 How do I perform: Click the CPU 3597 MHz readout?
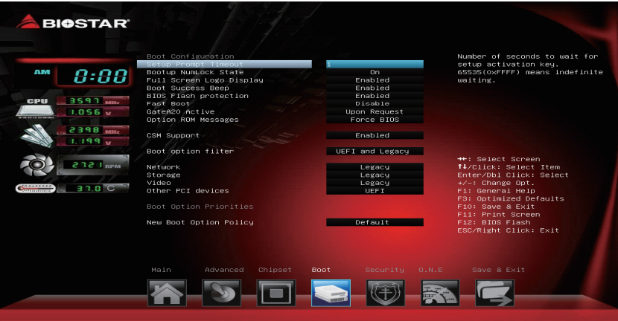point(92,101)
